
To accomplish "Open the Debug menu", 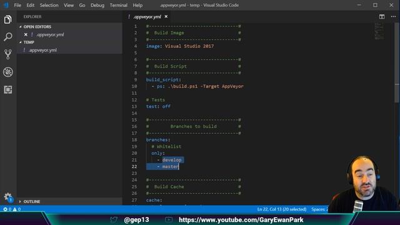I will point(97,5).
